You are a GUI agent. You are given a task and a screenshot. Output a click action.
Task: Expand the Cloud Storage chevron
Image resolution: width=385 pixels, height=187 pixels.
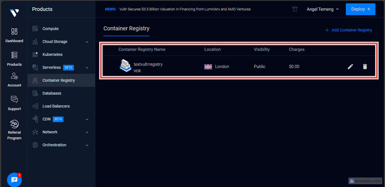click(x=87, y=42)
